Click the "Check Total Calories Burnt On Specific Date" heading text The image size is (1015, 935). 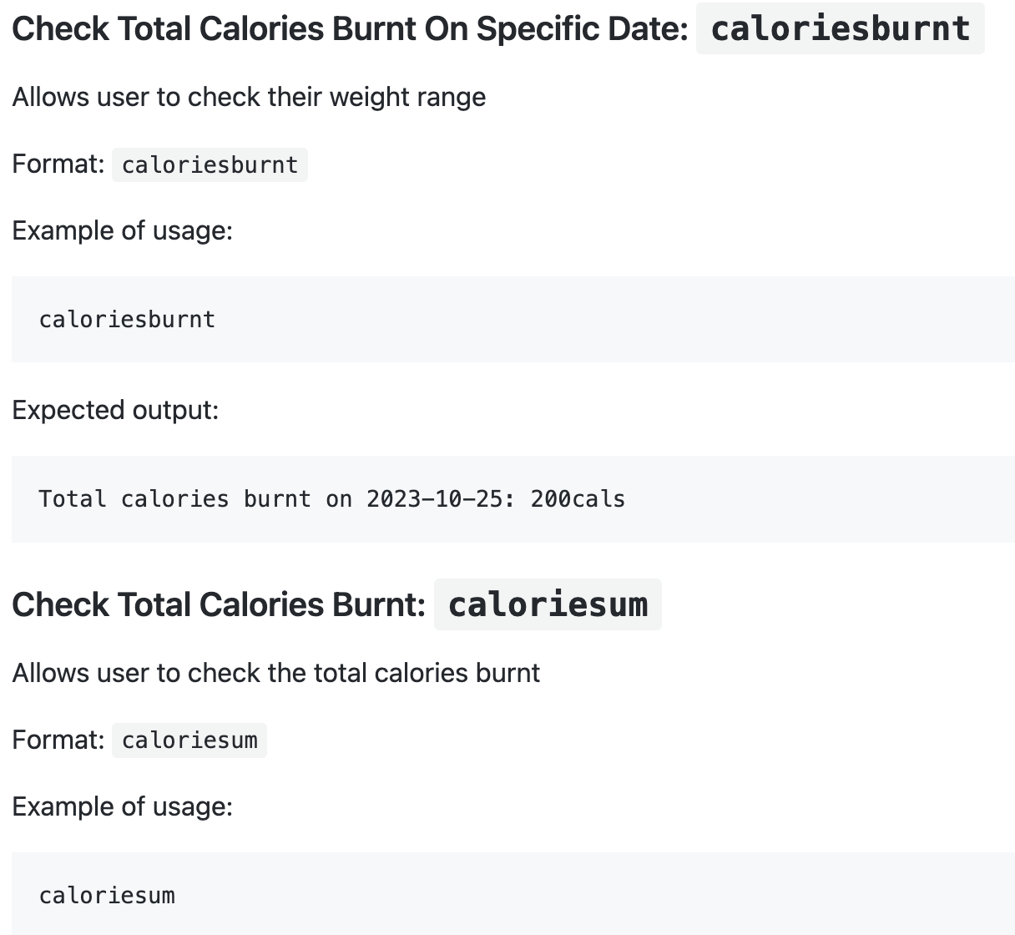[350, 28]
